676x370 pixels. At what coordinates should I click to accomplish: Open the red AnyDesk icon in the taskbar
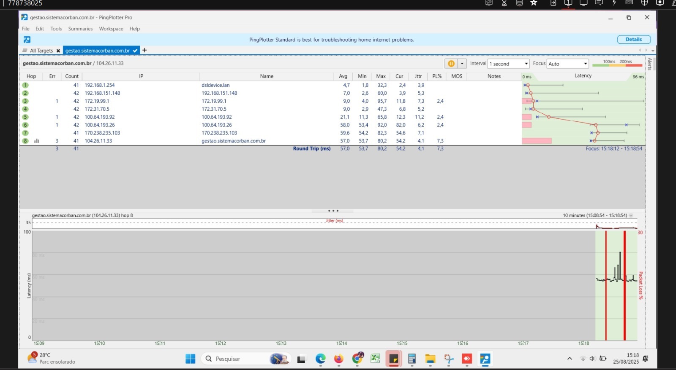467,359
